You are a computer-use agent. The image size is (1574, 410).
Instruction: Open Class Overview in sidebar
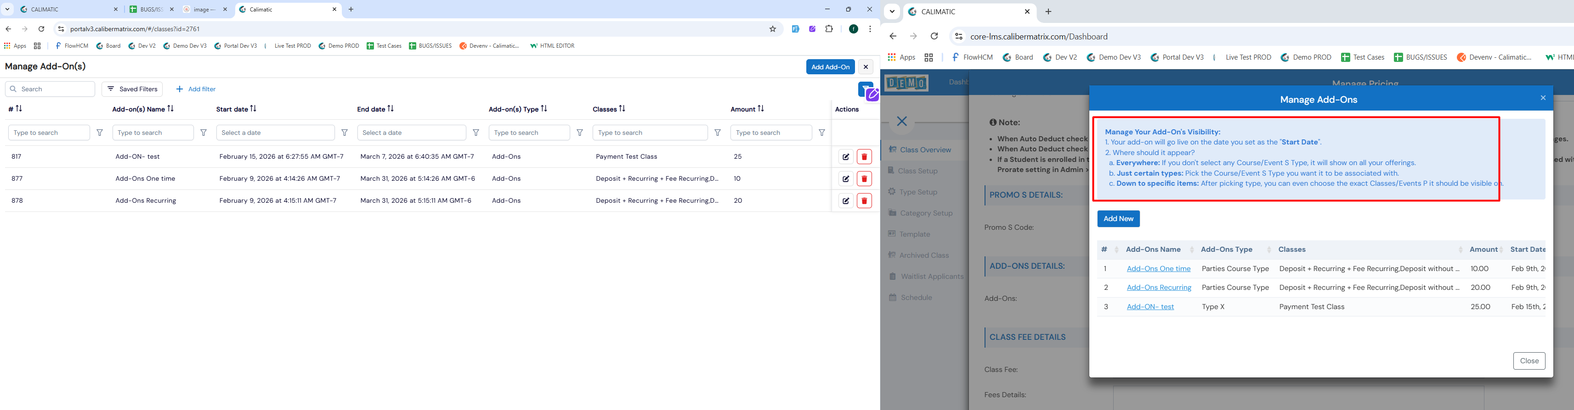[920, 150]
